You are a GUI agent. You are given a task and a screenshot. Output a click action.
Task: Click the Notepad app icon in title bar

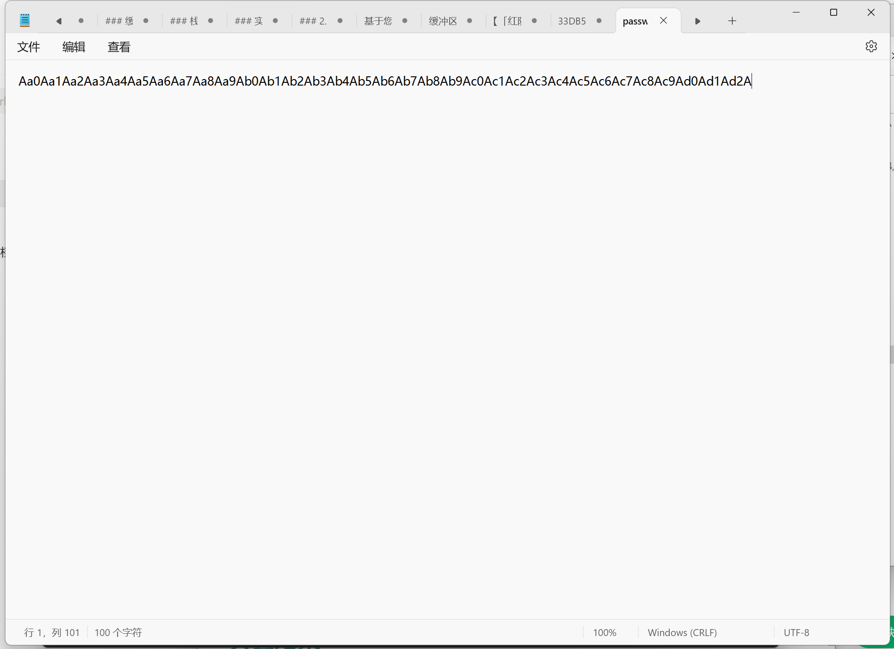[25, 20]
